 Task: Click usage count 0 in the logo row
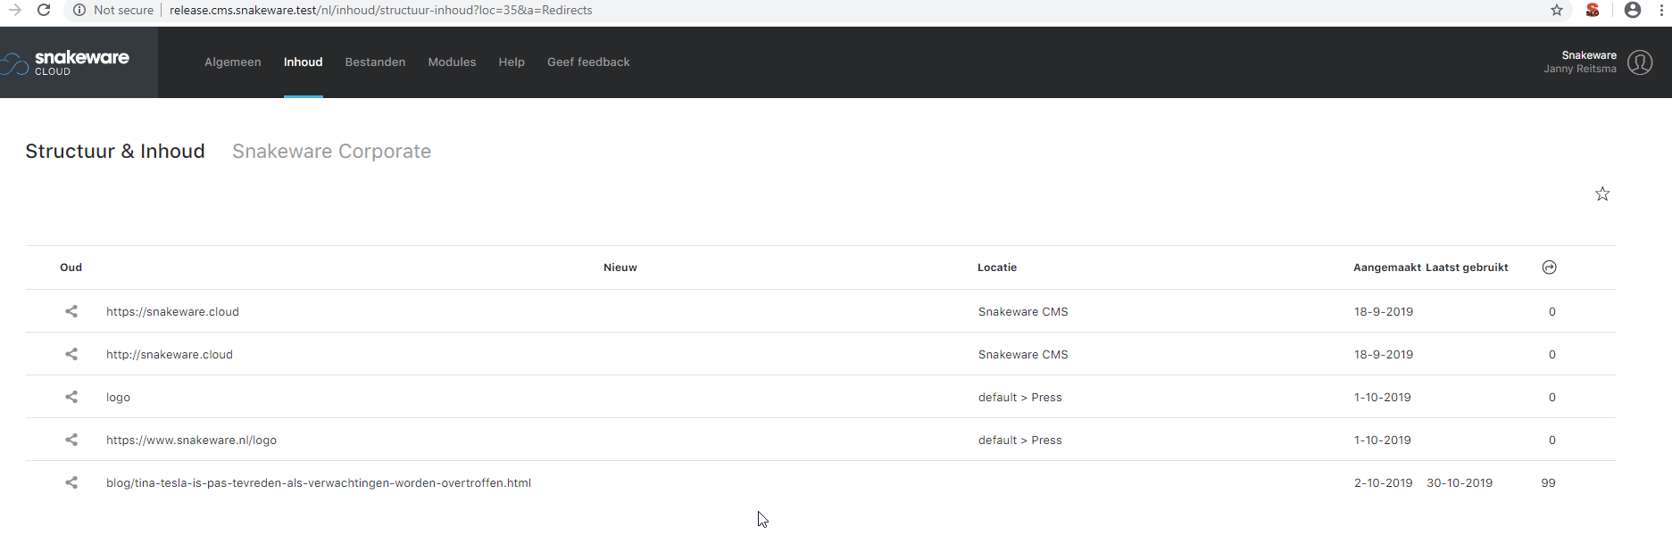[1552, 397]
